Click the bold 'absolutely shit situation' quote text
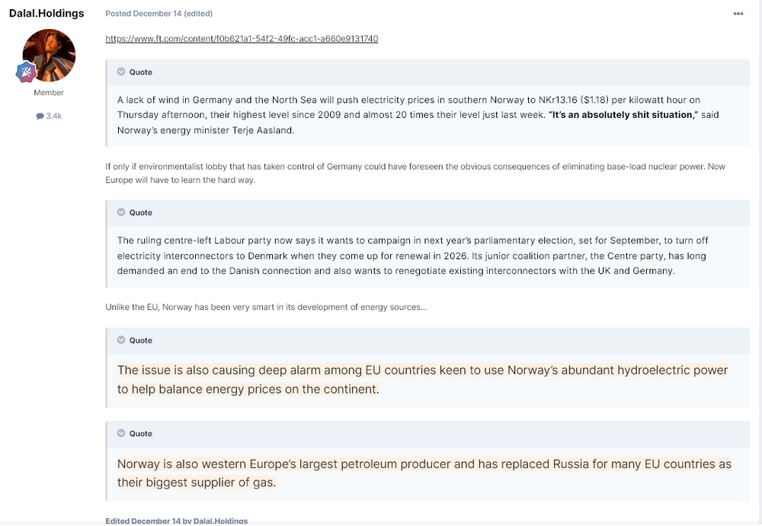This screenshot has height=526, width=762. pyautogui.click(x=623, y=115)
